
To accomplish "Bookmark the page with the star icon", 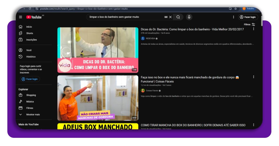I will pos(236,8).
